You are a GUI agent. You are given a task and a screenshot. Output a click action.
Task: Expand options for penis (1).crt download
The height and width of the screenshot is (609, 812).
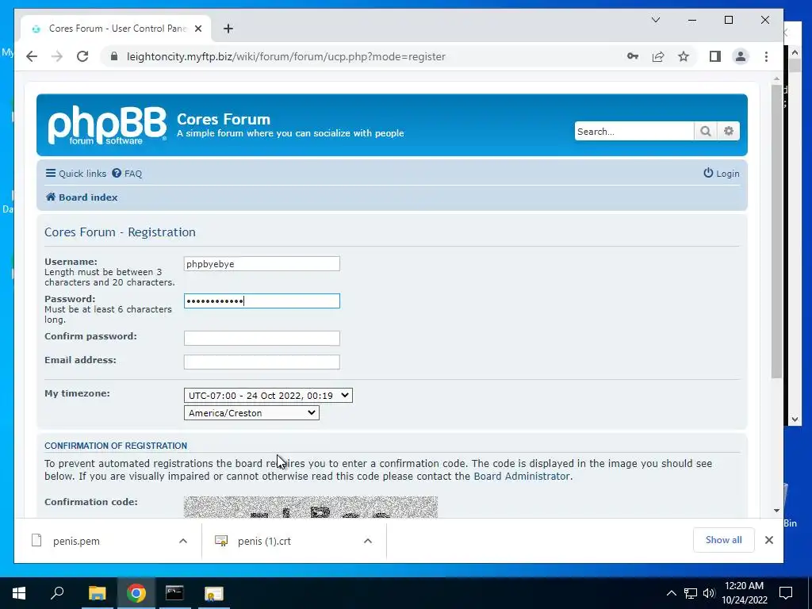(368, 541)
